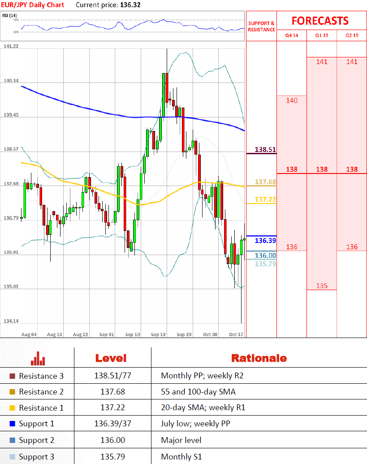
Task: Click the 140 forecast in Q4 14 column
Action: point(292,100)
